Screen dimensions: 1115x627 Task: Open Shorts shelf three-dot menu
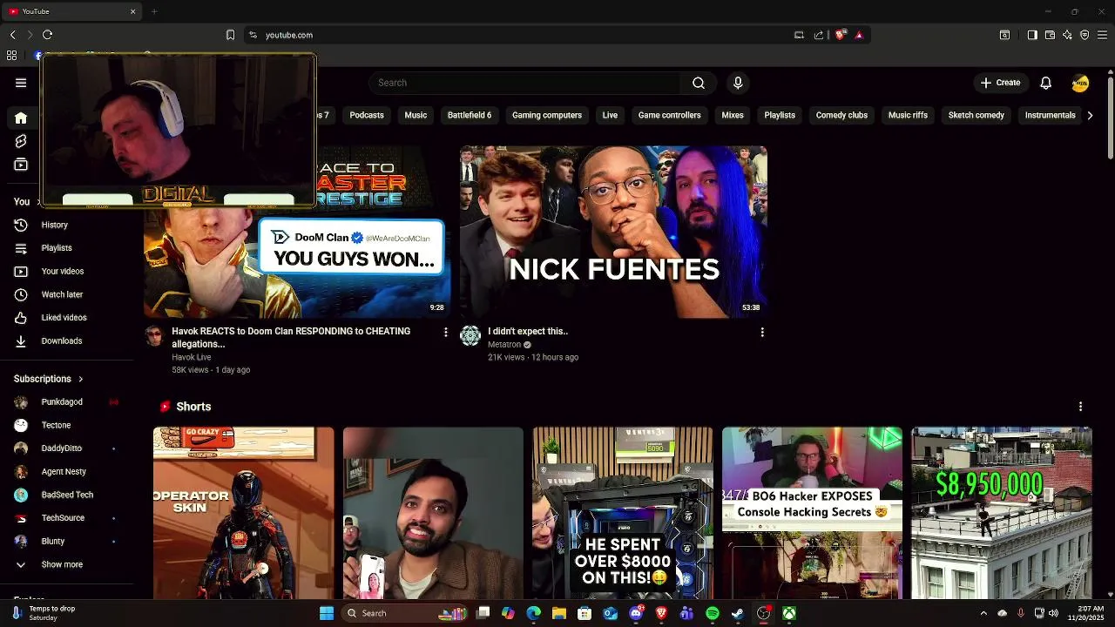[x=1080, y=407]
